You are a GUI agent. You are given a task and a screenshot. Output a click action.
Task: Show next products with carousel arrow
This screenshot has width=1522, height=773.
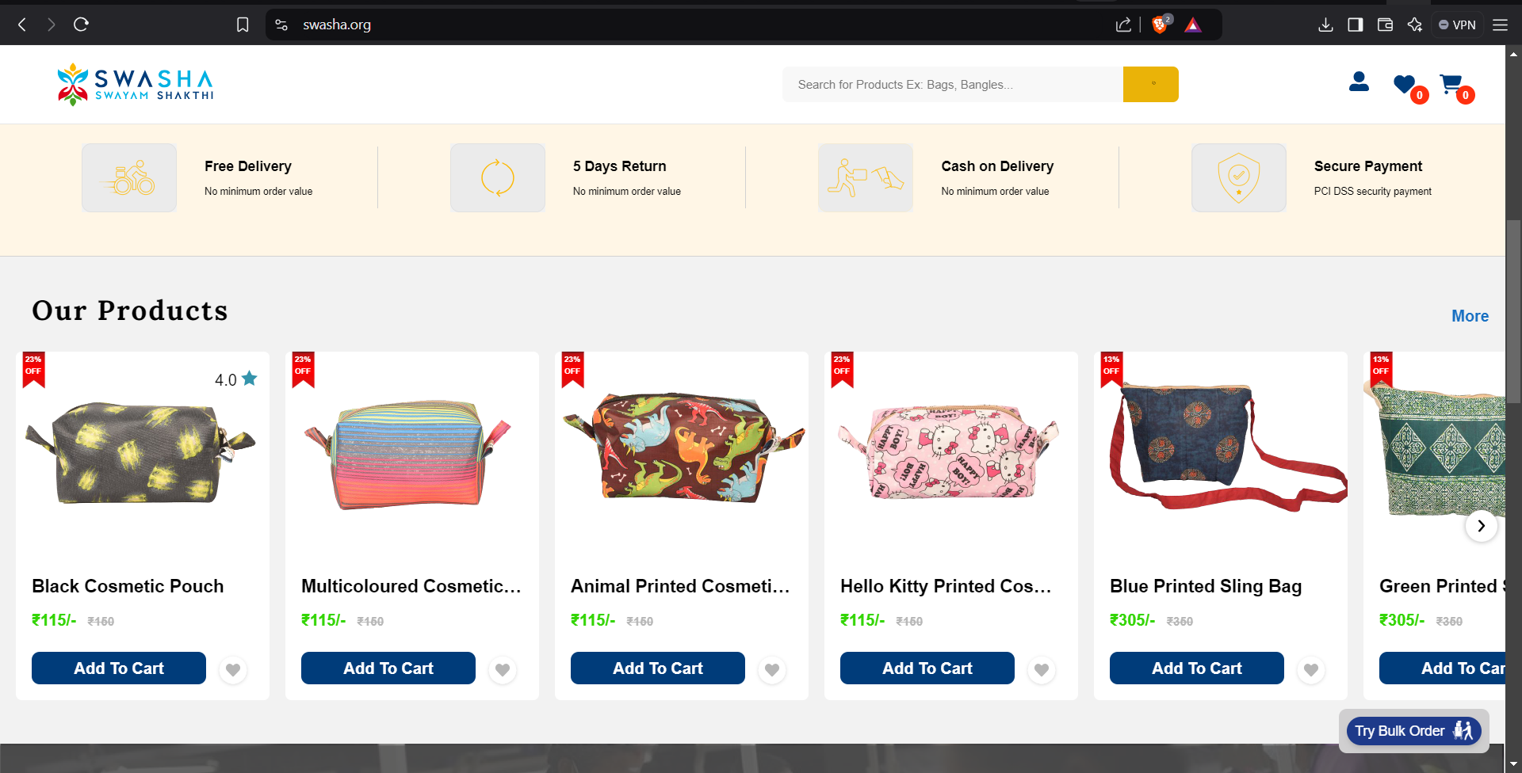1481,526
